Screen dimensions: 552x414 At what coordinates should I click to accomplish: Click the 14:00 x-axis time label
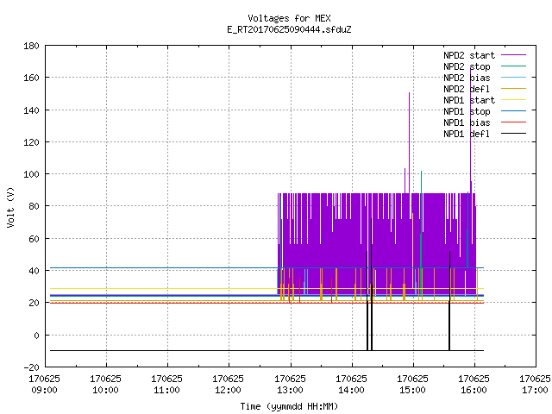[352, 390]
